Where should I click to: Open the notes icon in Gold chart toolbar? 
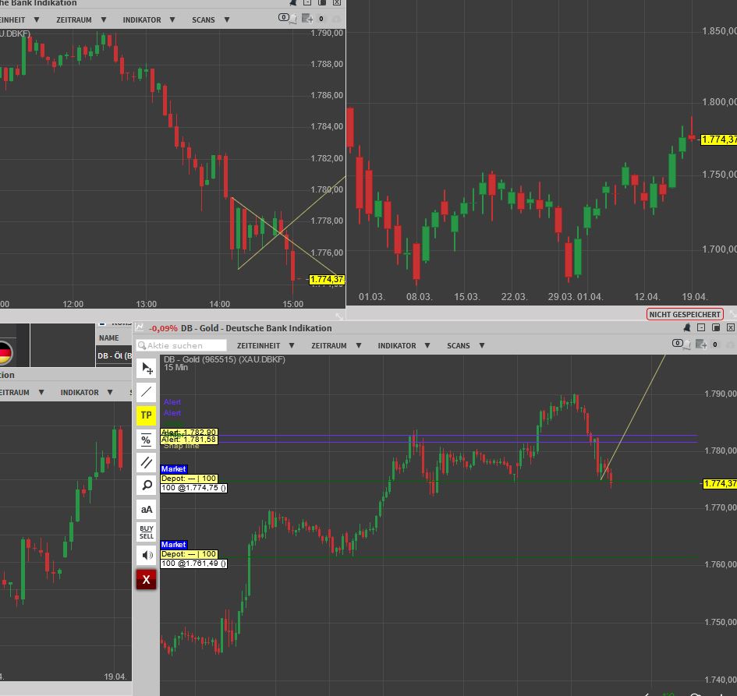(x=682, y=344)
